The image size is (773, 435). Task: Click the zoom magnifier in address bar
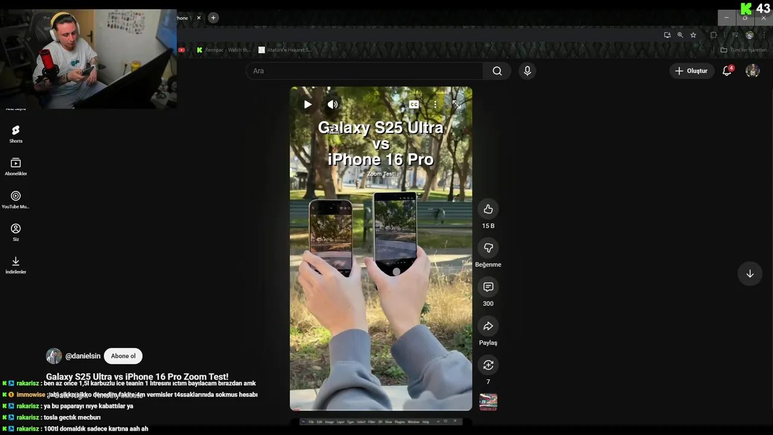[x=680, y=35]
